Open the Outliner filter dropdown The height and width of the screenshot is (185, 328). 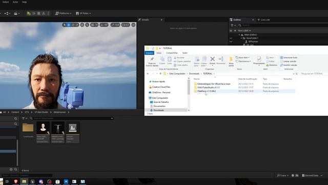pos(233,25)
